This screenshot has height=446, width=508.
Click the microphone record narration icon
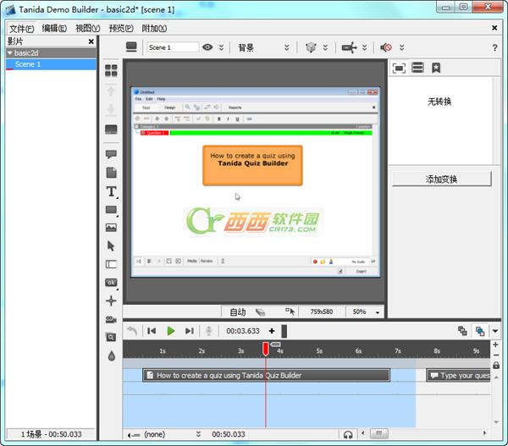pyautogui.click(x=209, y=331)
